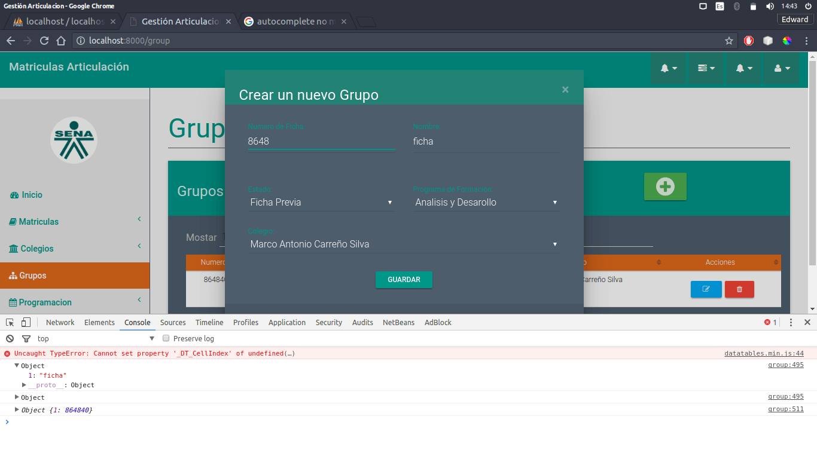Open the Programa de Formación dropdown

(x=486, y=203)
